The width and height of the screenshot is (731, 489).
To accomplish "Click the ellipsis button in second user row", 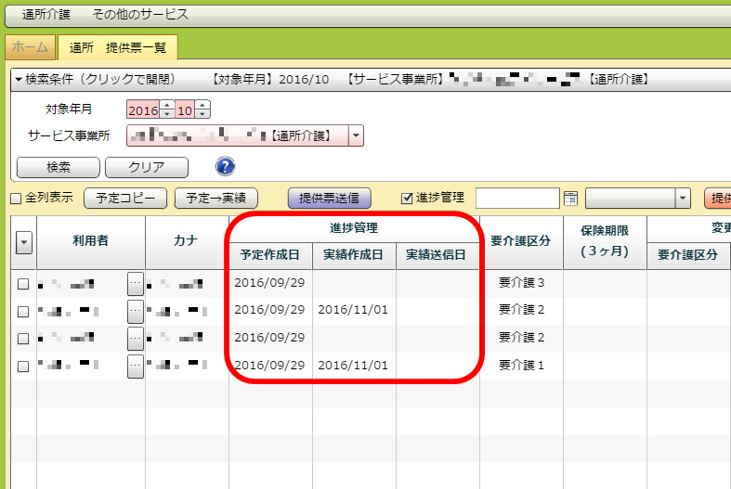I will pos(136,311).
